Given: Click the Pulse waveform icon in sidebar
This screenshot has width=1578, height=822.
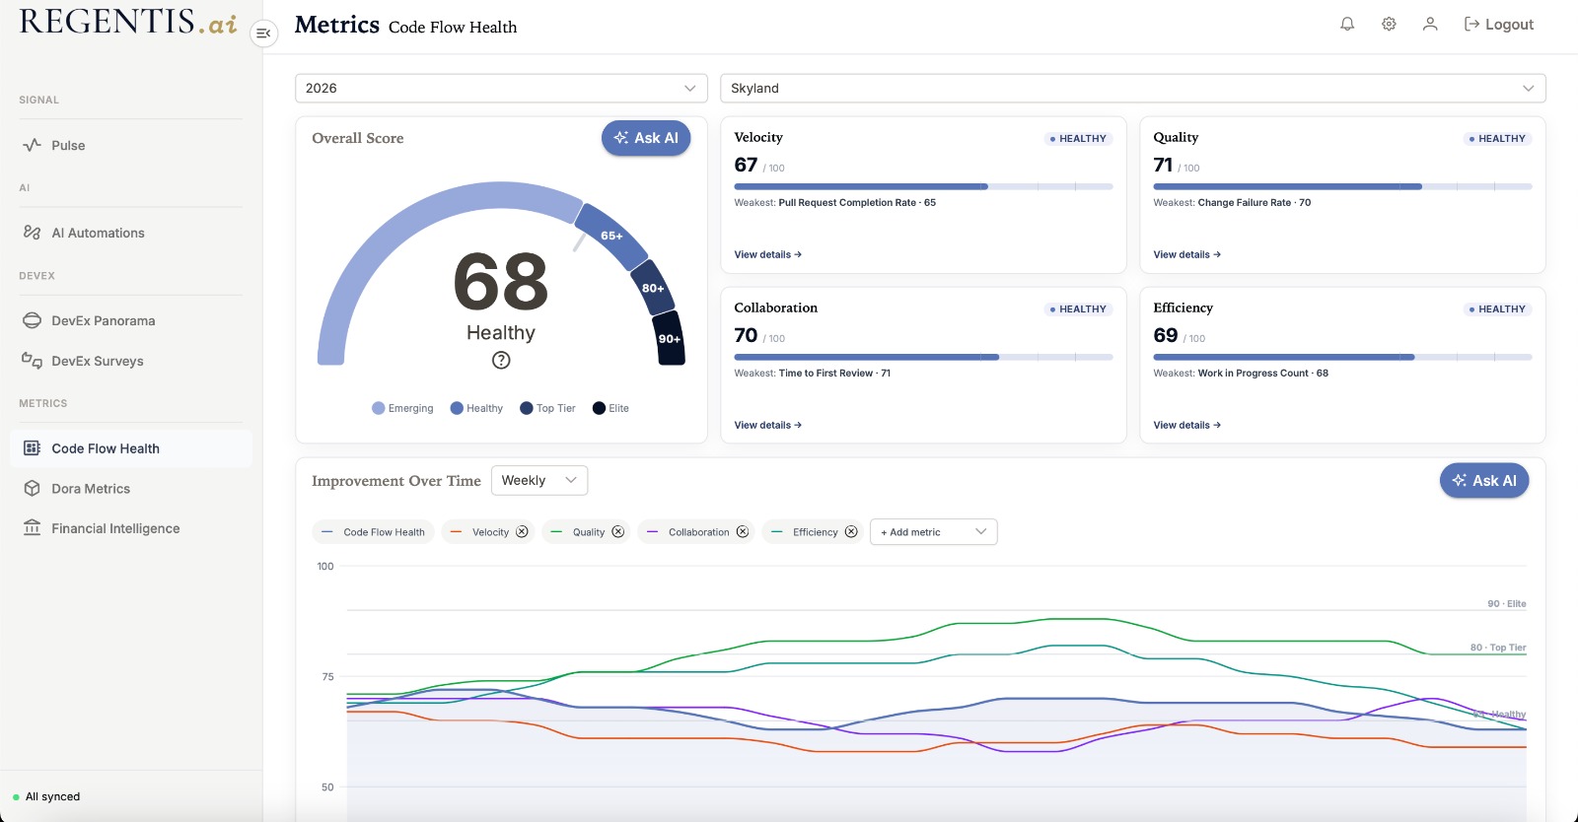Looking at the screenshot, I should 32,145.
